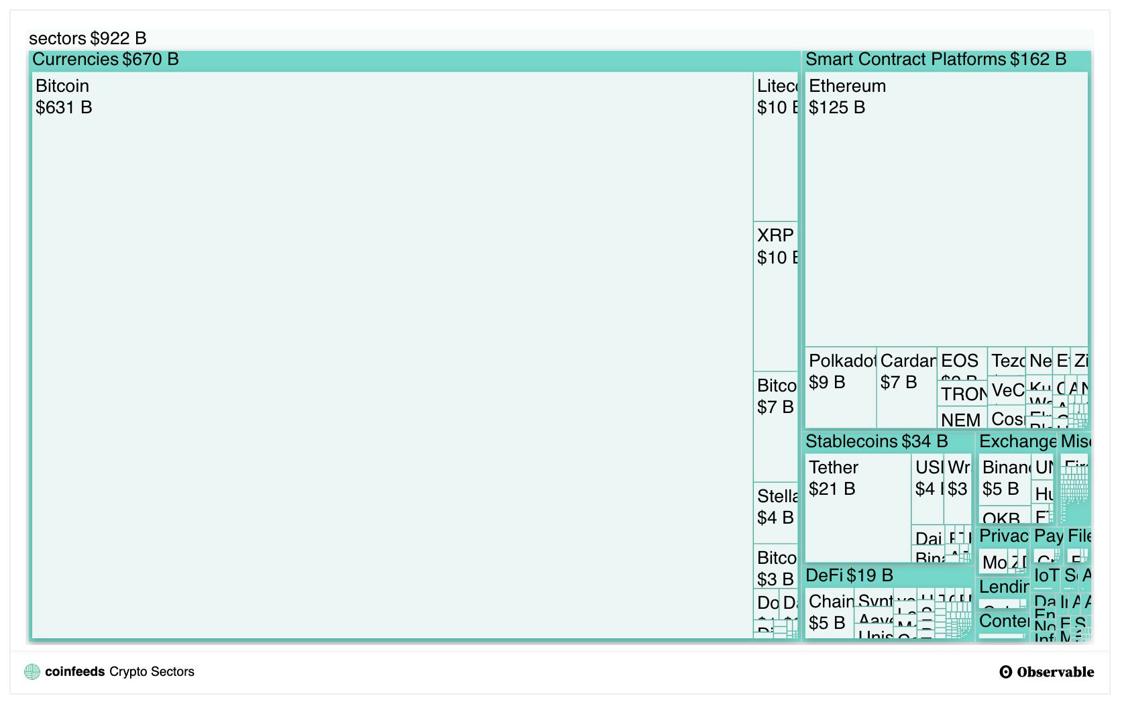
Task: Click the OKB exchange token cell
Action: [1005, 515]
